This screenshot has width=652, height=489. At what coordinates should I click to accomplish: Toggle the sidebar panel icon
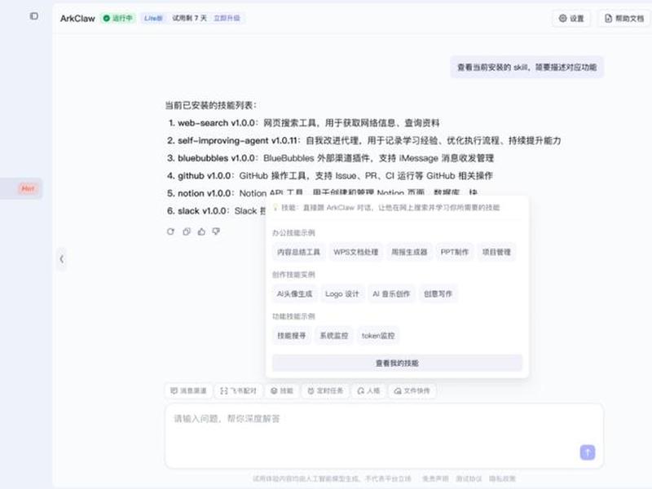(x=34, y=16)
